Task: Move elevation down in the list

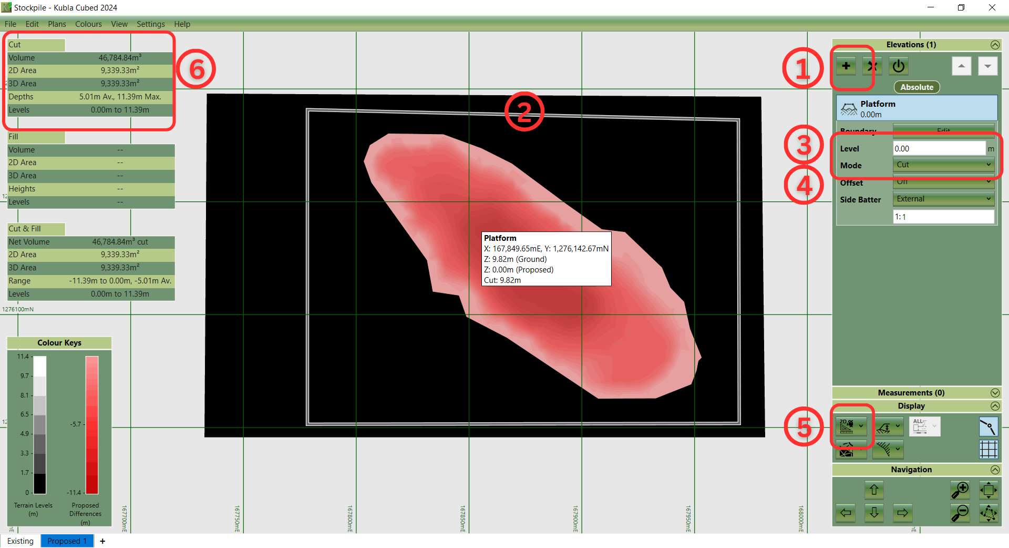Action: click(x=987, y=66)
